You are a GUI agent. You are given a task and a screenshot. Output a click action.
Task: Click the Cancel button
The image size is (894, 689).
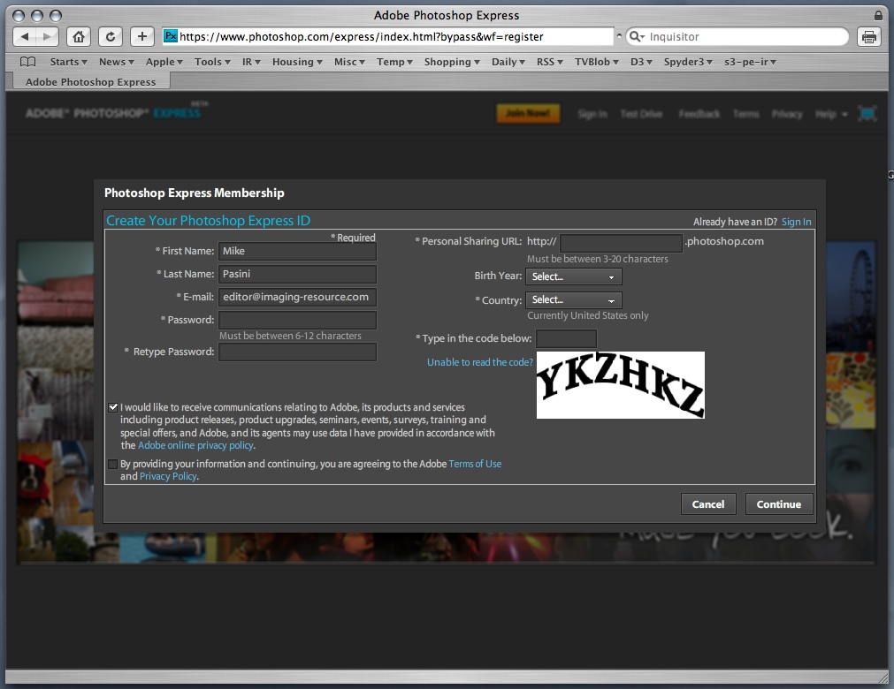coord(707,503)
